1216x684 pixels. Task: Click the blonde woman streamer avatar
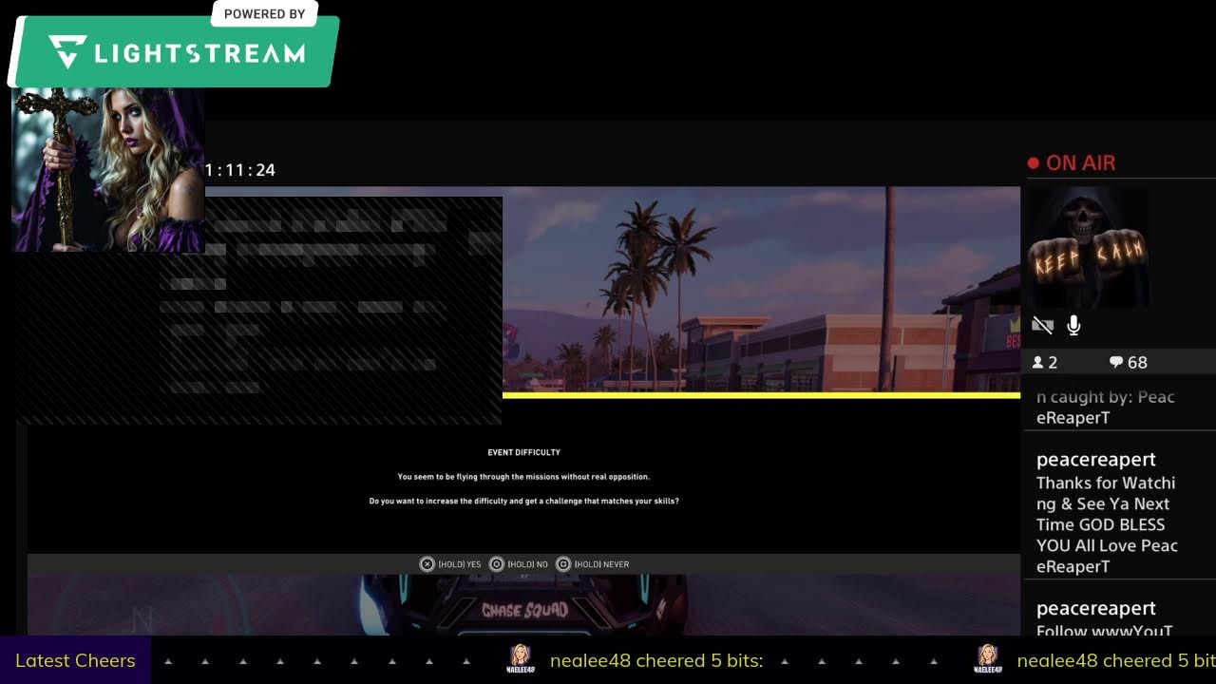(108, 170)
